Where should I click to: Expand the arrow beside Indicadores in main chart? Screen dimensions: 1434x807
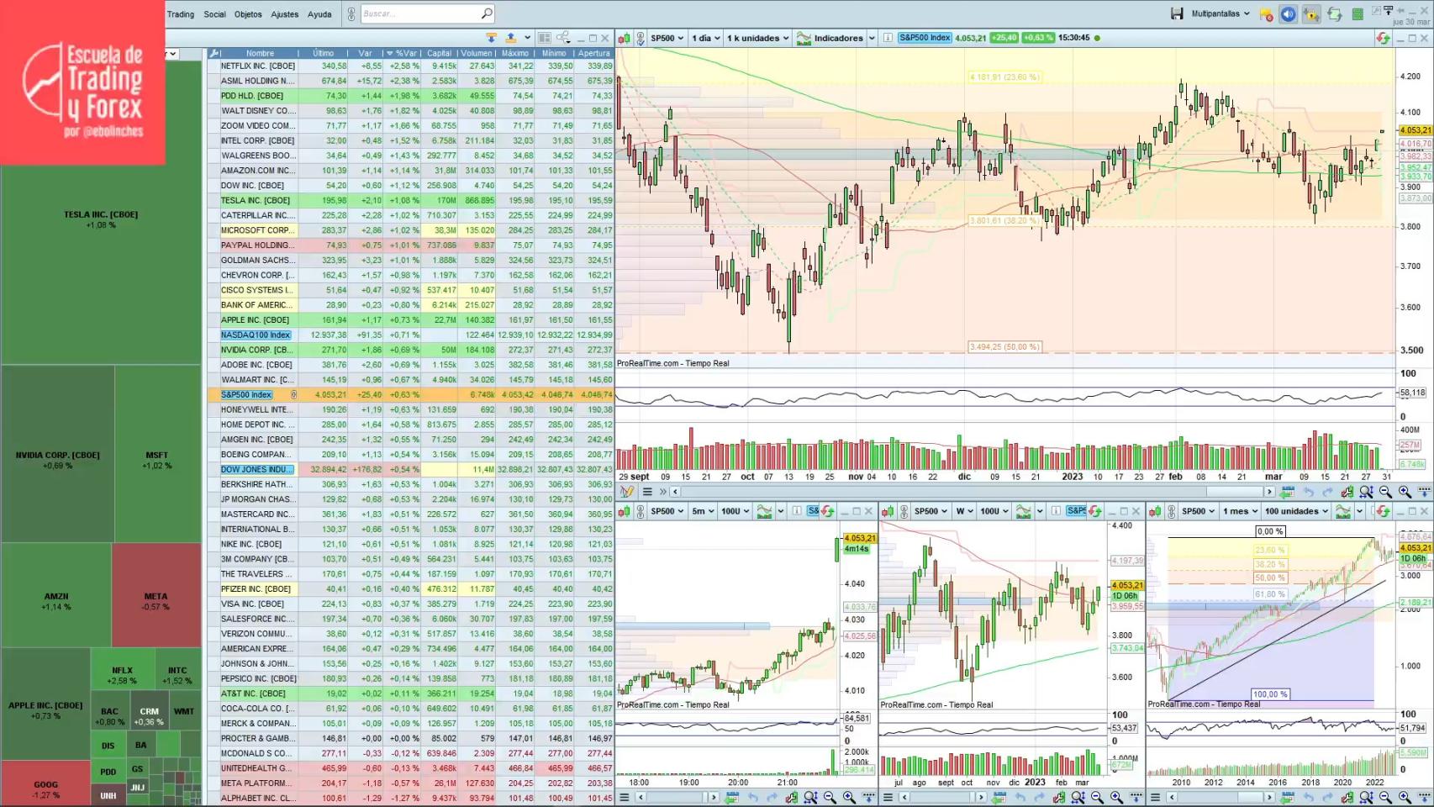(872, 38)
